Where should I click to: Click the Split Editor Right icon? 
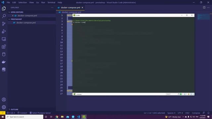[204, 8]
